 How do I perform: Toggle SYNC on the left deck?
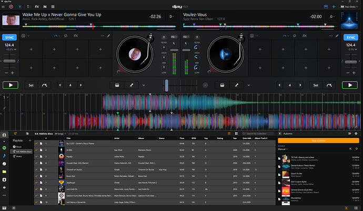(x=9, y=37)
